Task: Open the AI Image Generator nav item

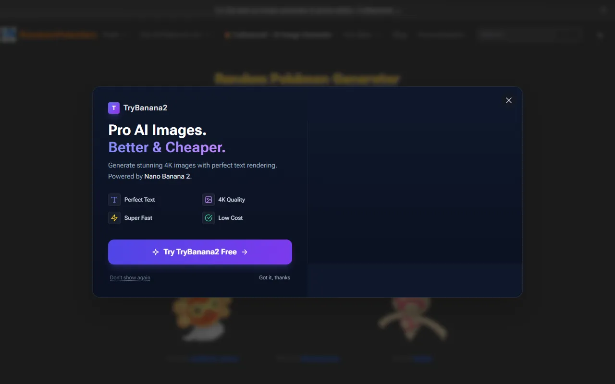Action: (x=279, y=35)
